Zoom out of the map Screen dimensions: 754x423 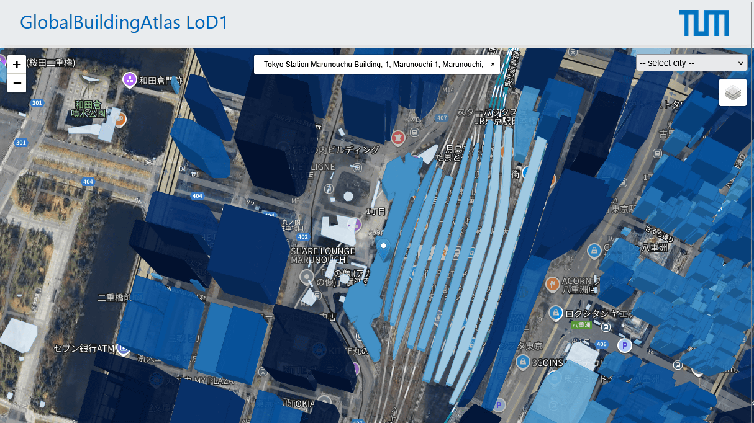(17, 83)
